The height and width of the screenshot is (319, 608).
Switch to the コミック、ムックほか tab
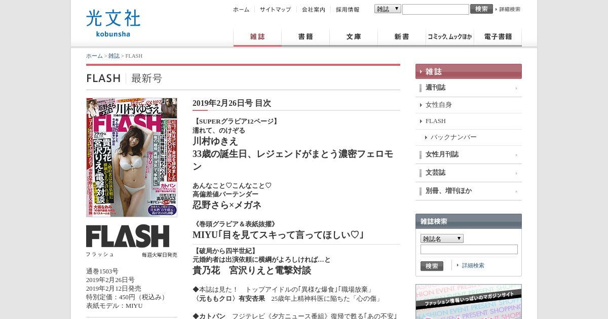pos(450,37)
